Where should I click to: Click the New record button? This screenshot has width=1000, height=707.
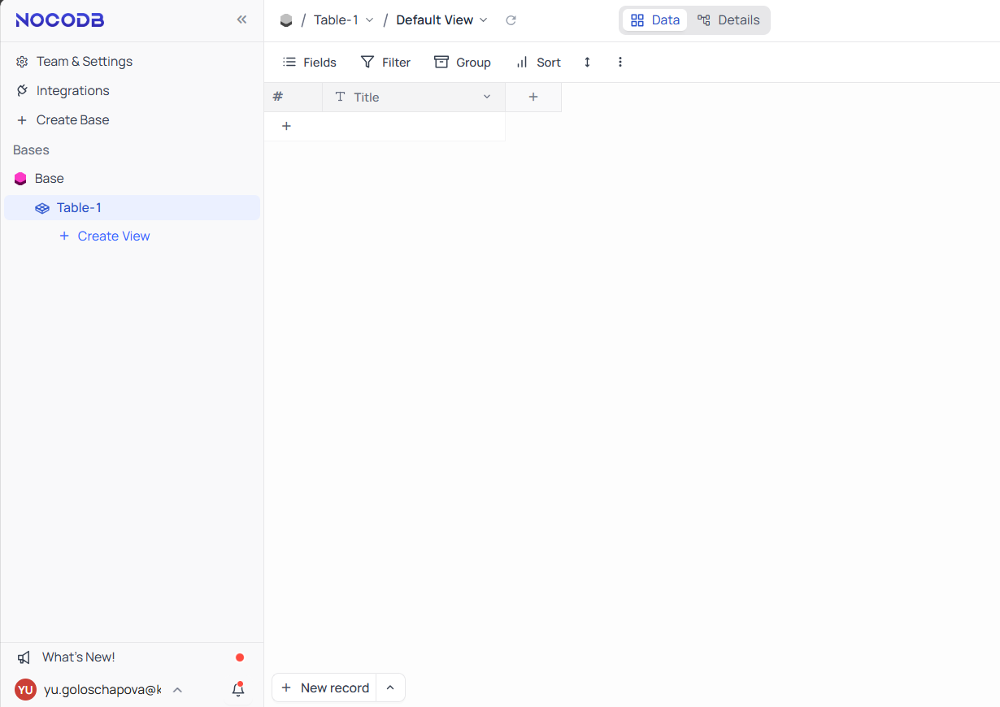(x=325, y=688)
